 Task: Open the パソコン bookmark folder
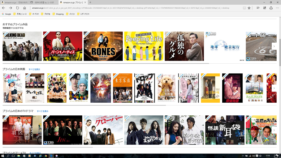70,14
